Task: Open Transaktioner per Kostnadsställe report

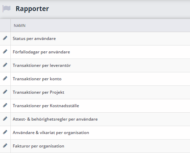Action: click(46, 106)
